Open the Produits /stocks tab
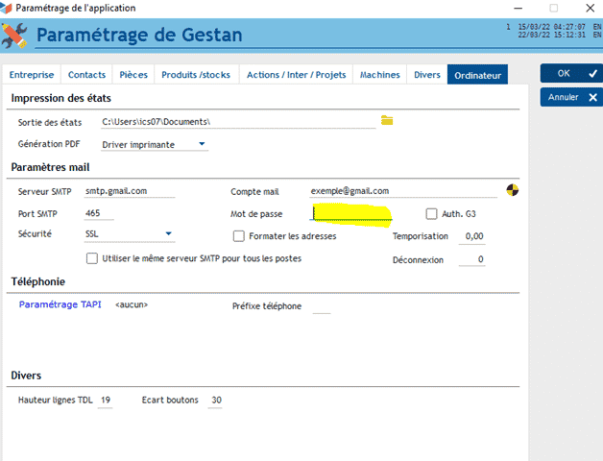The height and width of the screenshot is (461, 603). click(x=196, y=74)
